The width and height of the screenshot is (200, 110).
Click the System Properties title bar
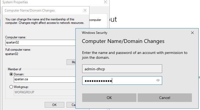41,2
